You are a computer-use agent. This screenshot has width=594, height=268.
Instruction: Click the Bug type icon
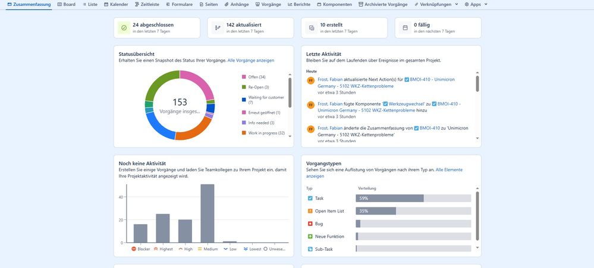310,224
